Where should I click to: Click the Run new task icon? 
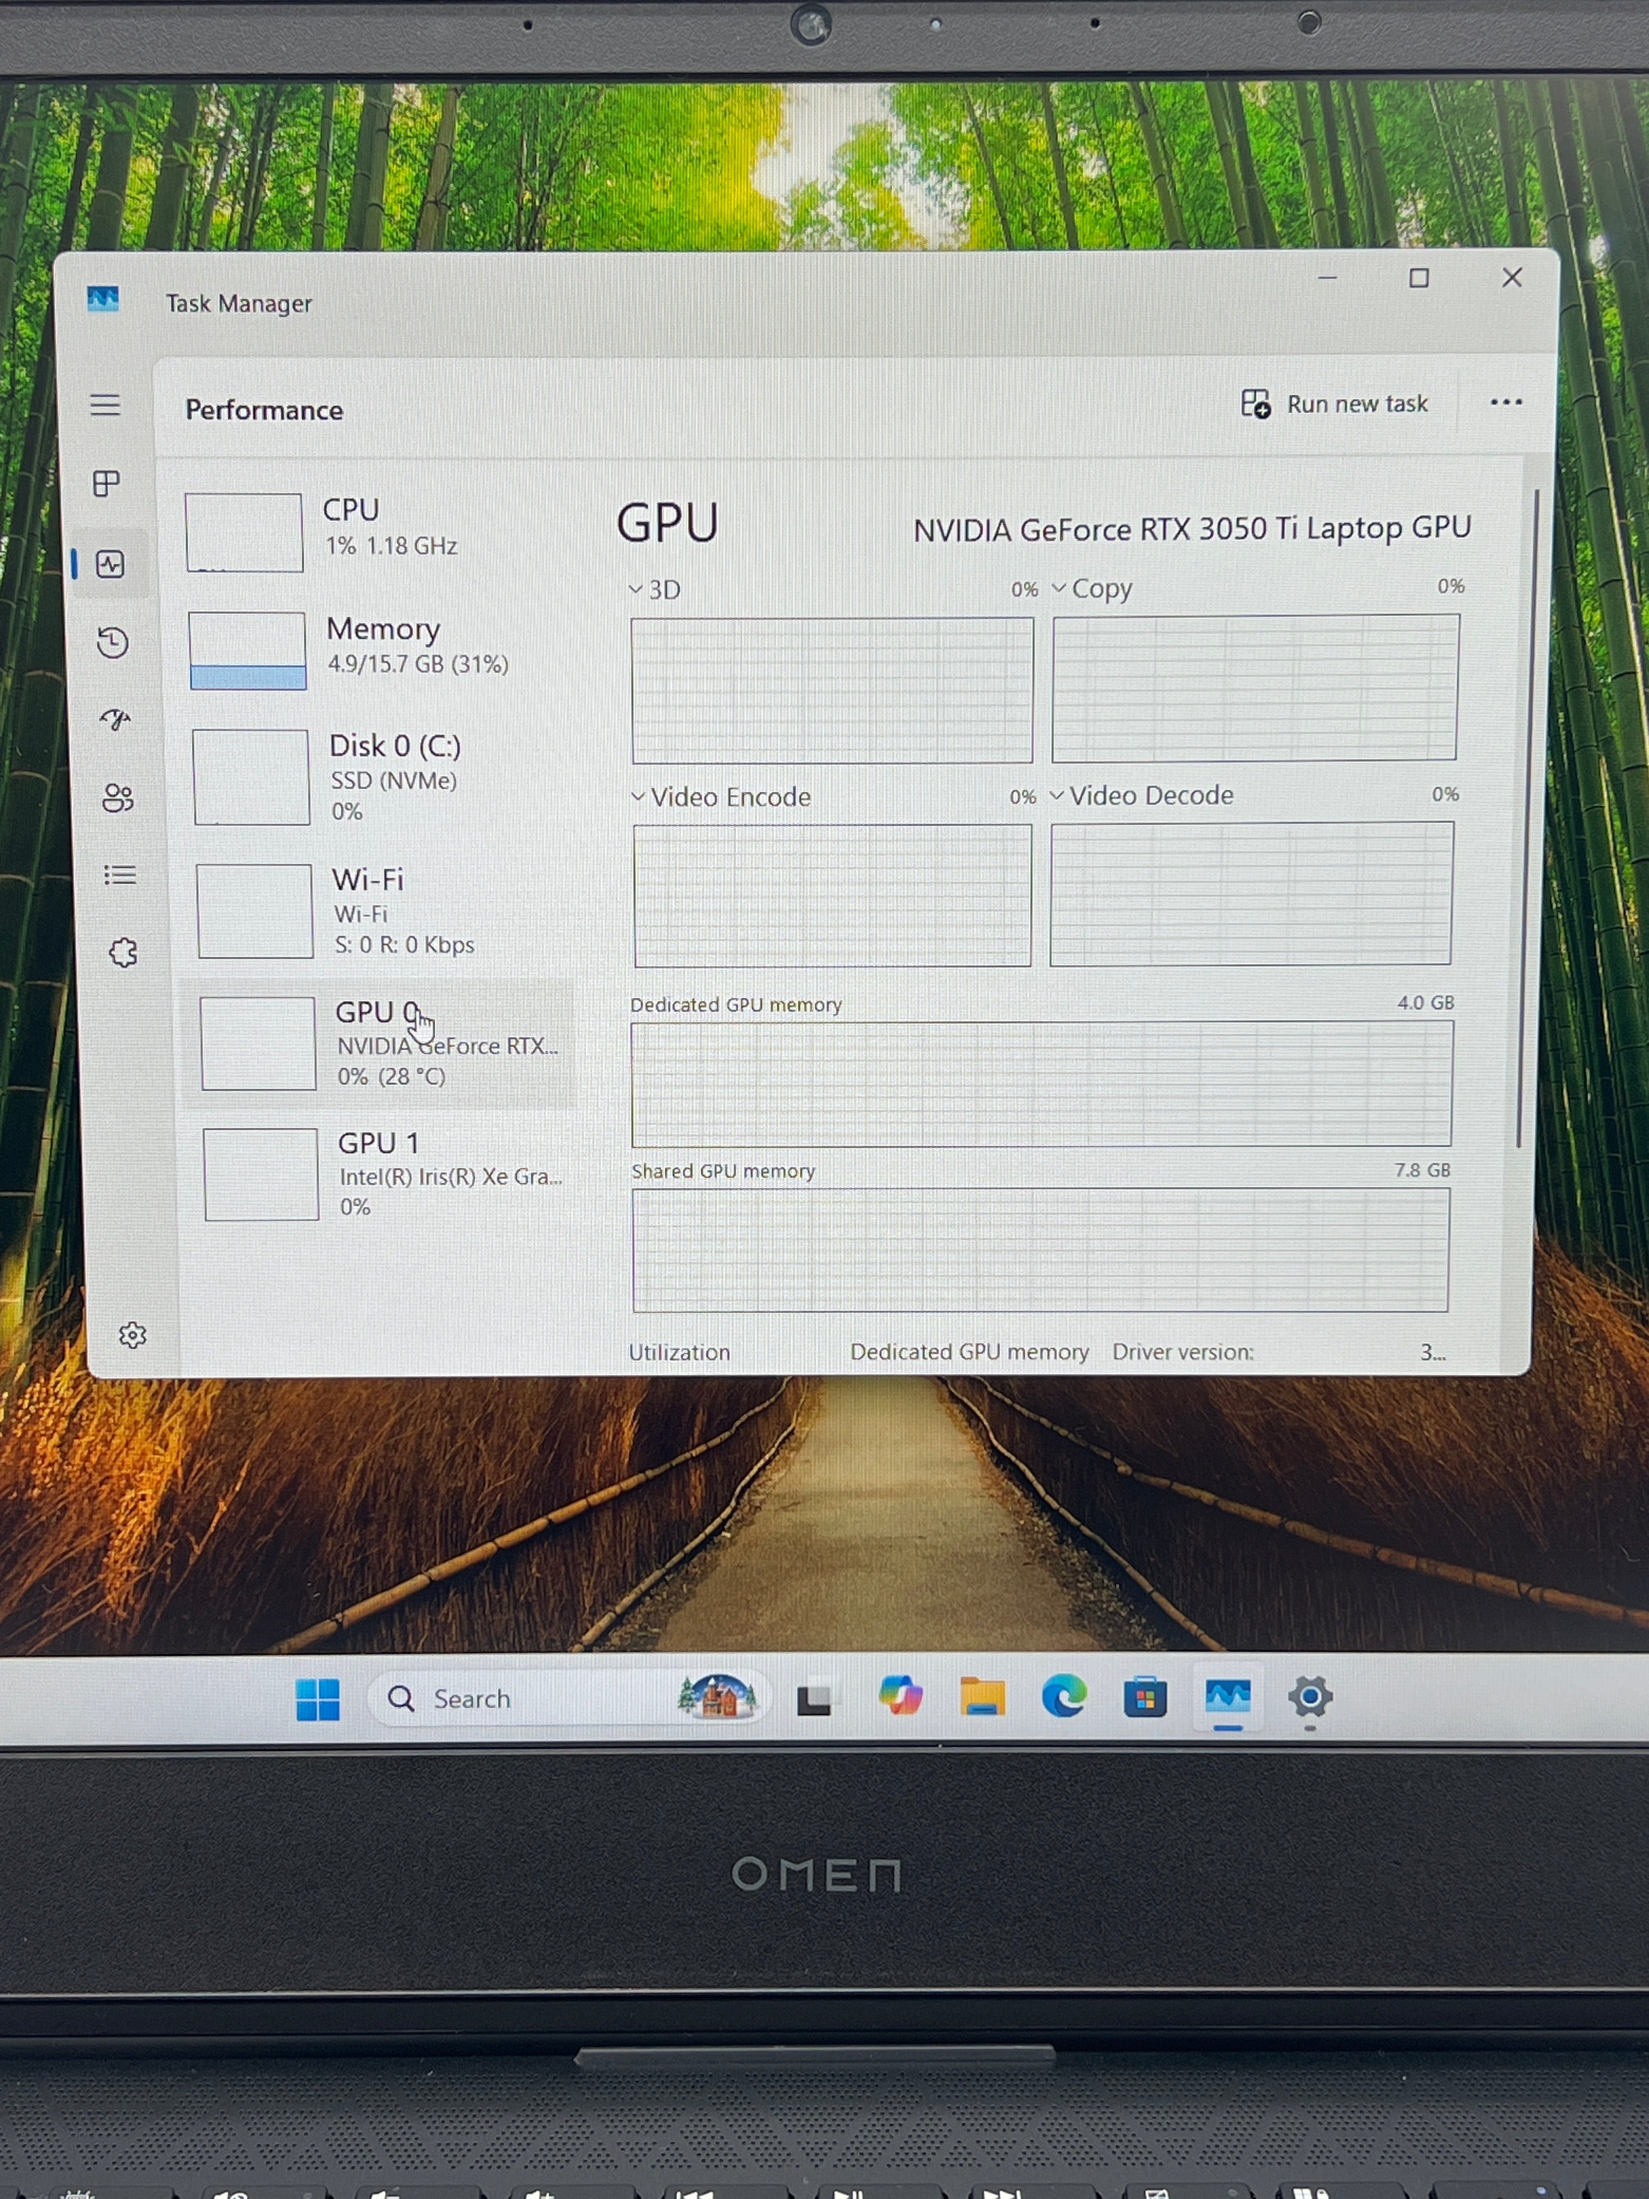point(1255,404)
